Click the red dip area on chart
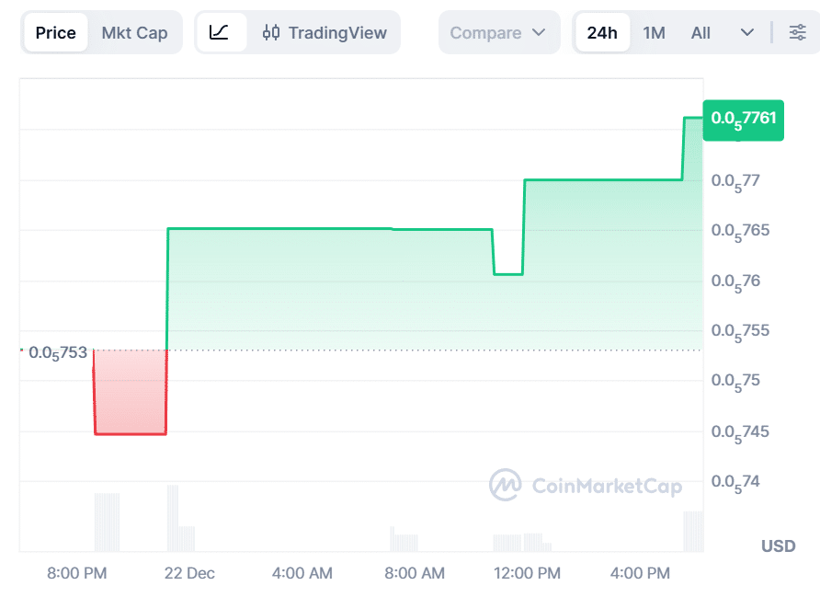Viewport: 820px width, 597px height. 130,393
